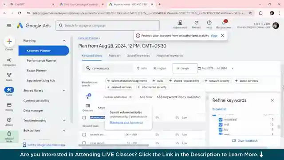
Task: Switch to the Keyword ideas tab
Action: pyautogui.click(x=92, y=56)
